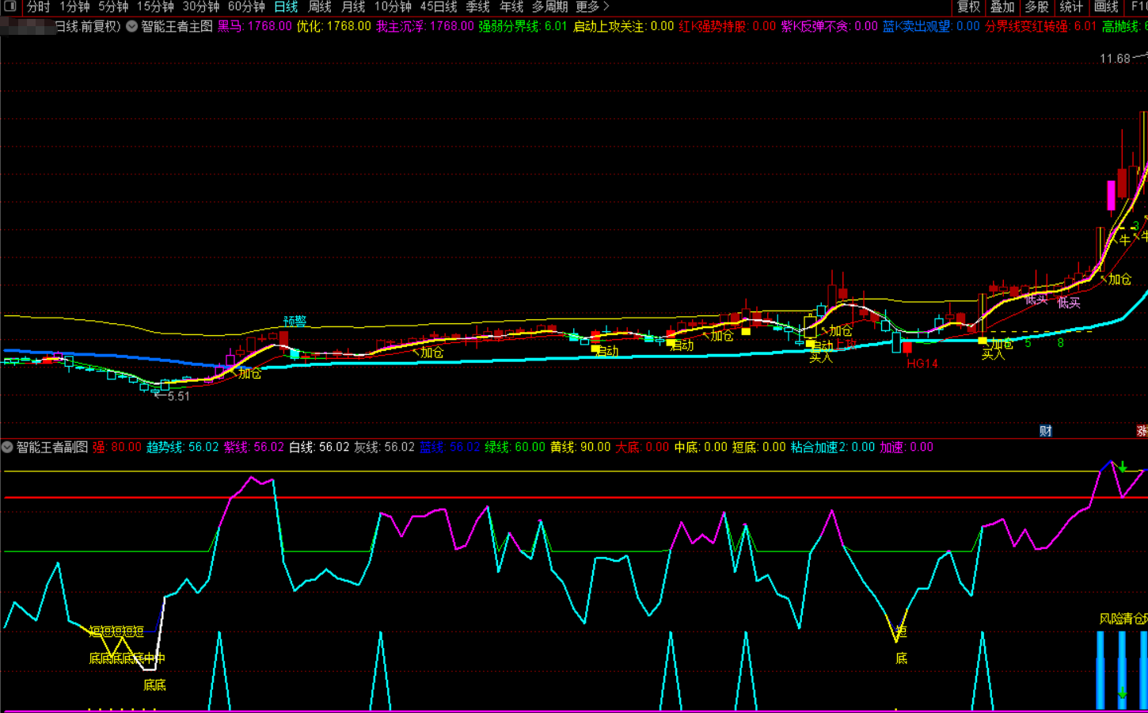Click the 灰线: 56.02 sub-chart value
Image resolution: width=1148 pixels, height=713 pixels.
pos(383,447)
